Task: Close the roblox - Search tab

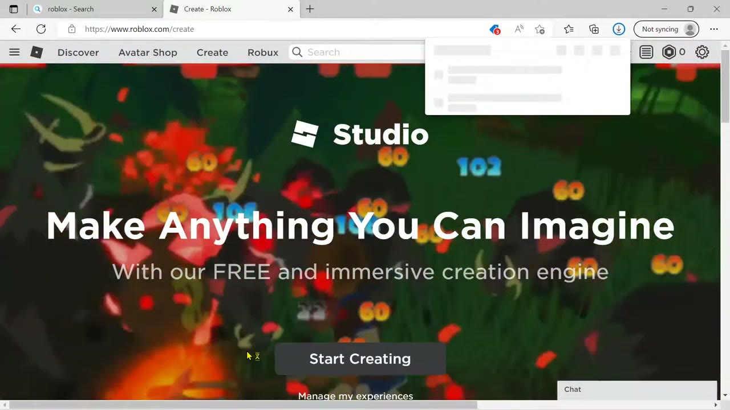Action: tap(154, 9)
